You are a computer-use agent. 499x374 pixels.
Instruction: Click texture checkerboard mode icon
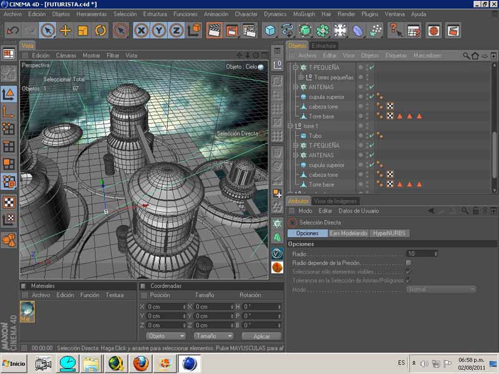[9, 202]
